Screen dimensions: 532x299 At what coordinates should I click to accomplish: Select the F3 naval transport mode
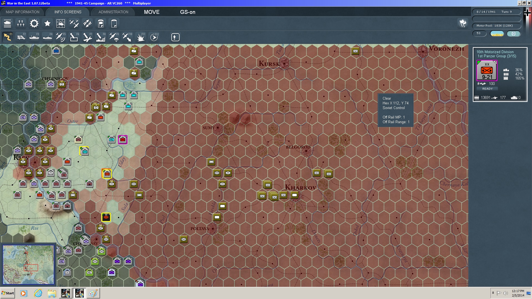34,37
